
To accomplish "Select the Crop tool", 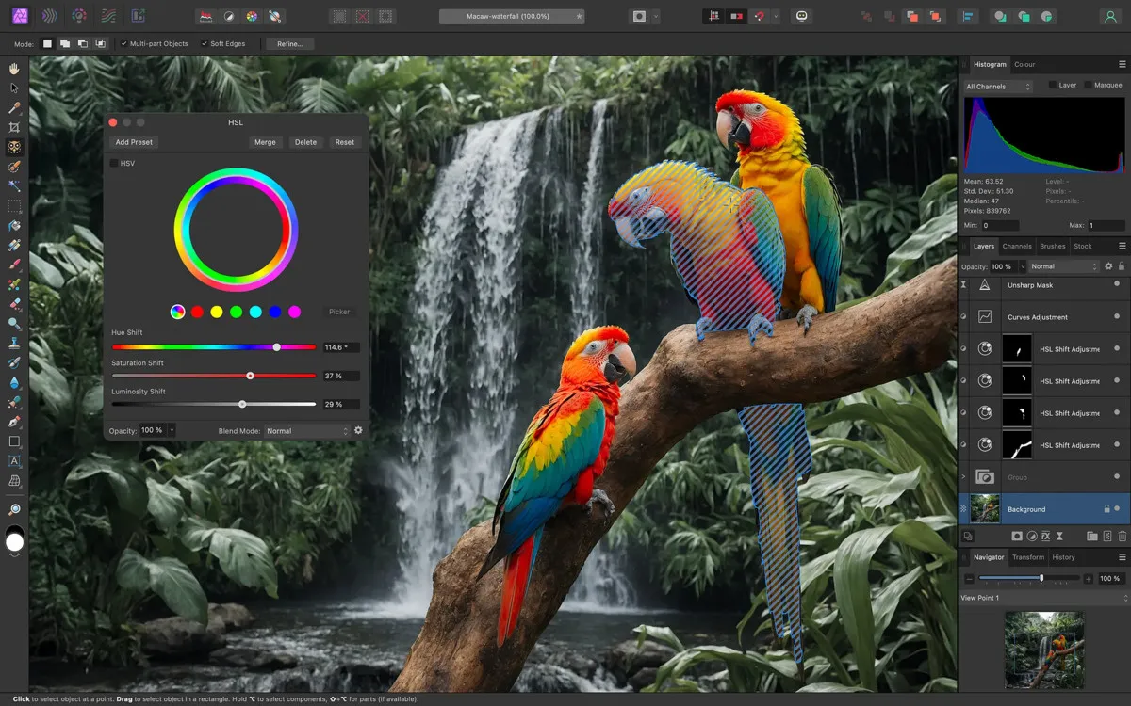I will point(13,127).
